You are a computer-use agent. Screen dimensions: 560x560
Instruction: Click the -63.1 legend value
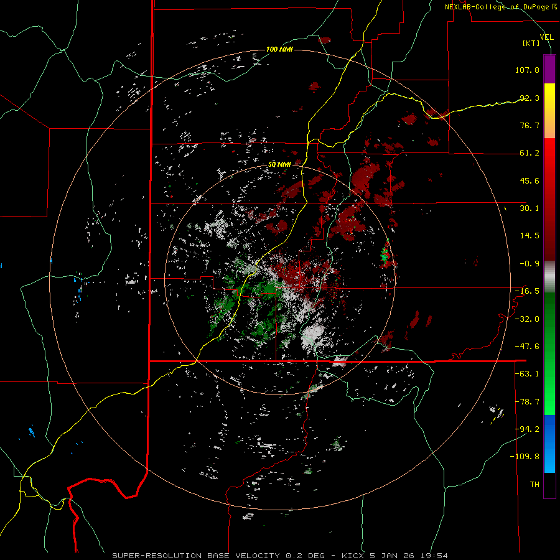527,374
